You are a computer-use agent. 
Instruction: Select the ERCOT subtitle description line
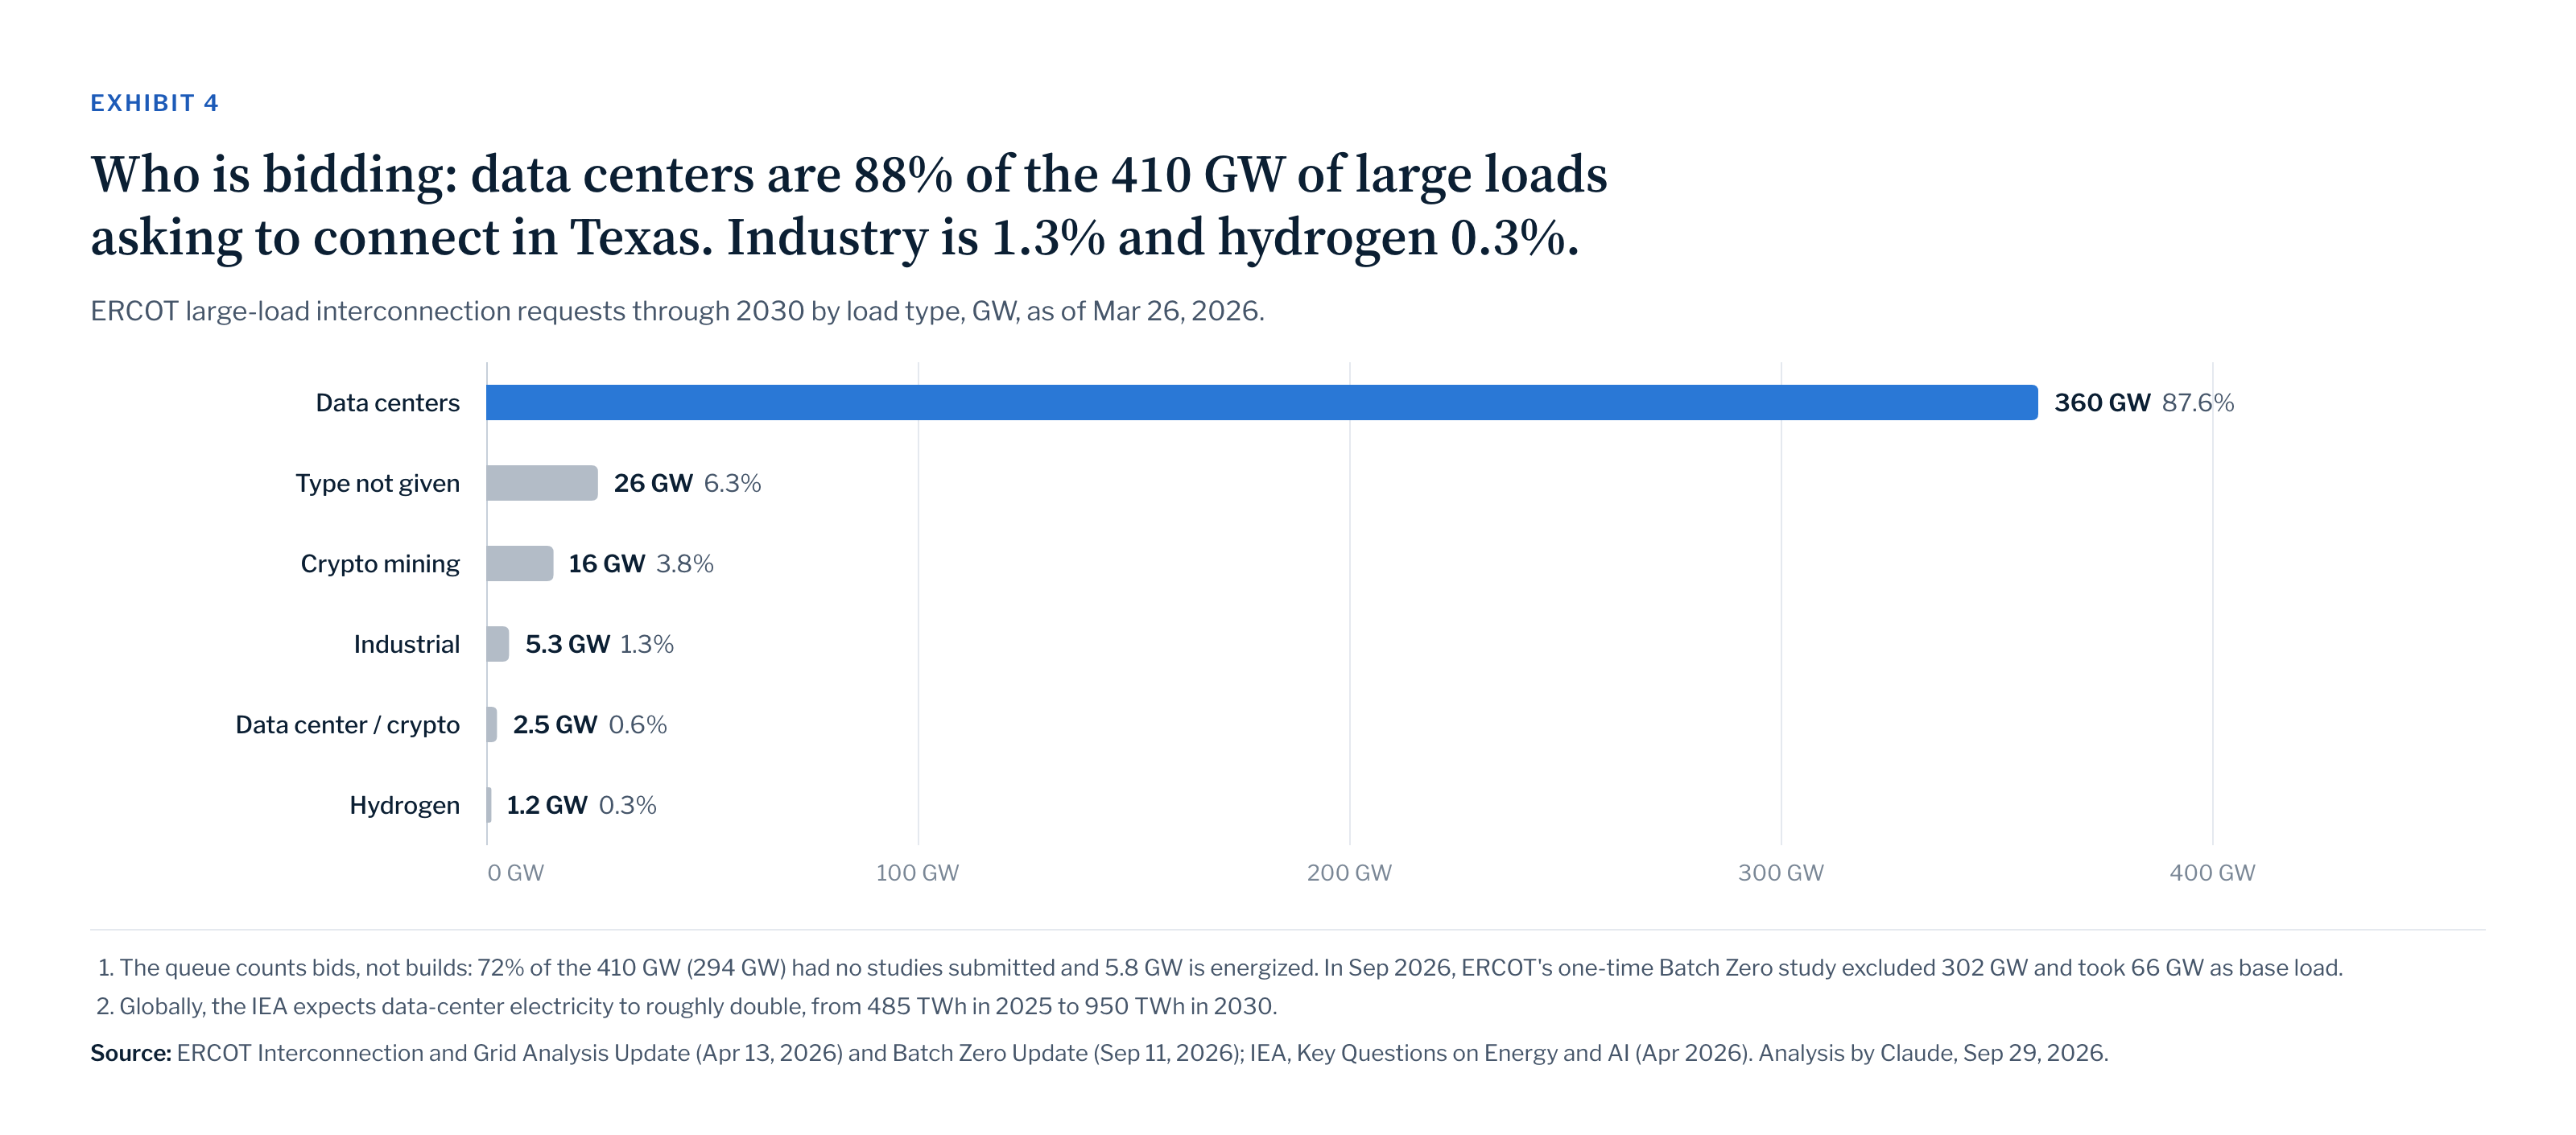(x=677, y=311)
